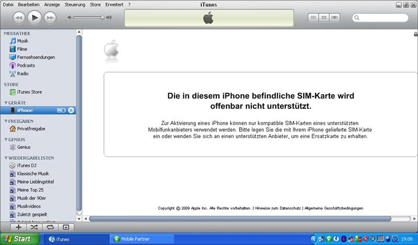Open the Datei menu
Screen dimensions: 418x245
(8, 5)
